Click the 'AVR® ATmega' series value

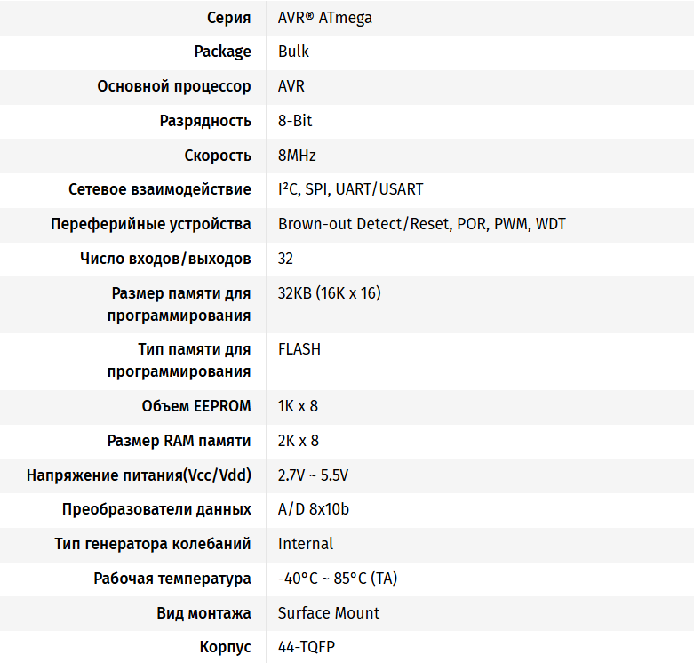(325, 18)
